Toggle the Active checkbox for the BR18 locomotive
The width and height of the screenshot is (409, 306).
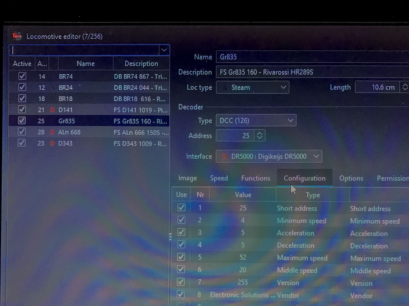pos(22,99)
